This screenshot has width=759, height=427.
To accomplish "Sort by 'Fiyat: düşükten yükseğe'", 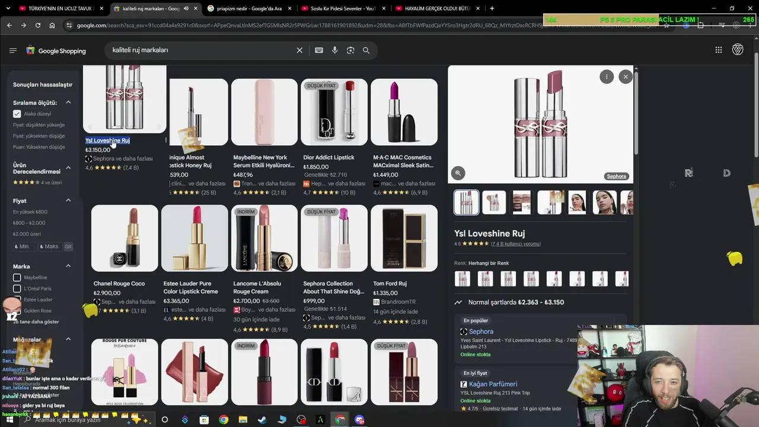I will pyautogui.click(x=39, y=125).
